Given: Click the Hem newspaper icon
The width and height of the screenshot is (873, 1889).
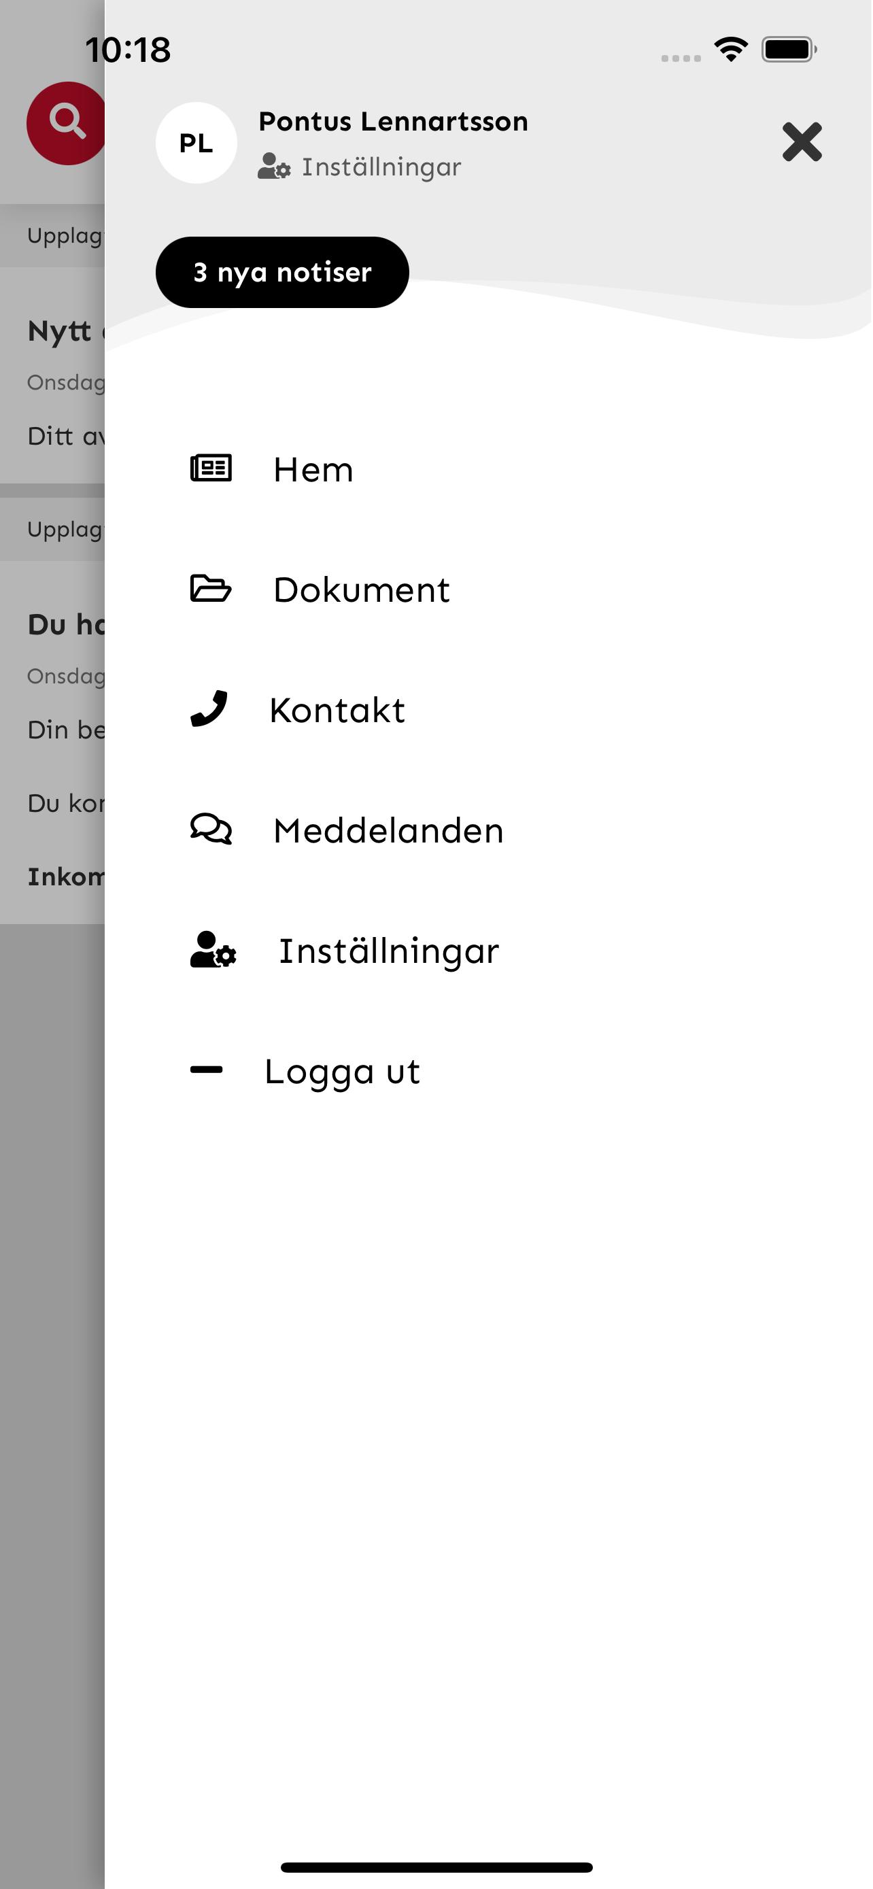Looking at the screenshot, I should (211, 468).
